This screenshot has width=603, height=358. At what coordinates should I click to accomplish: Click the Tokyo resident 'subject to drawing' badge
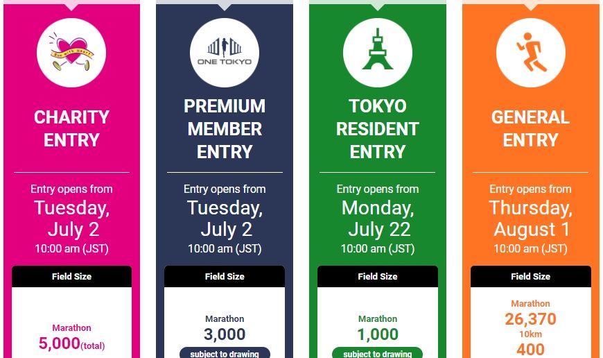pyautogui.click(x=378, y=353)
